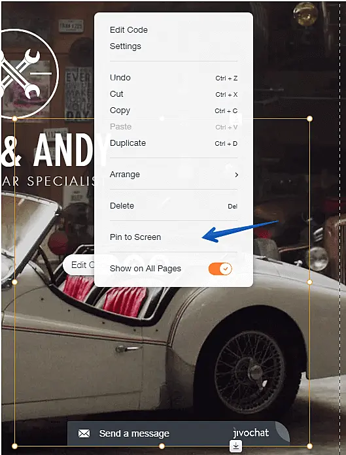Click the envelope icon in the chat bar
Image resolution: width=346 pixels, height=455 pixels.
(84, 433)
